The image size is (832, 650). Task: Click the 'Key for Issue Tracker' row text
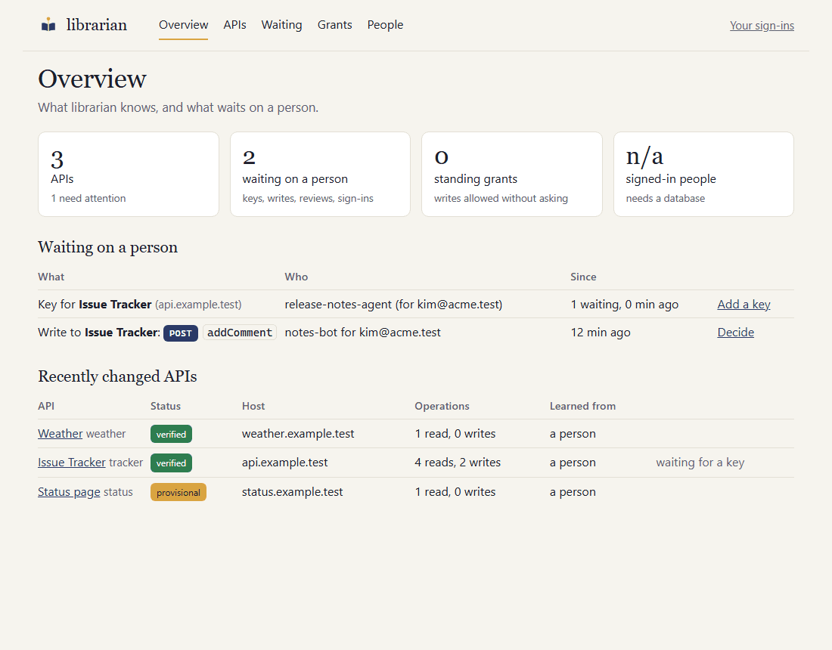(140, 305)
